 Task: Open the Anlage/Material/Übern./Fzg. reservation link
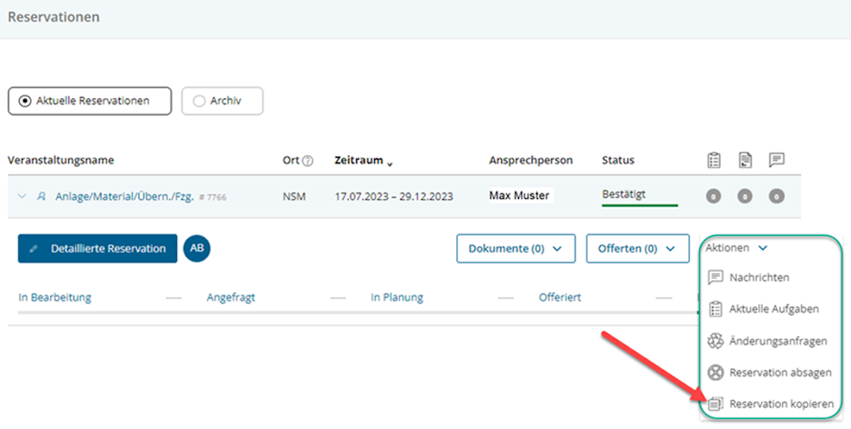[x=125, y=197]
